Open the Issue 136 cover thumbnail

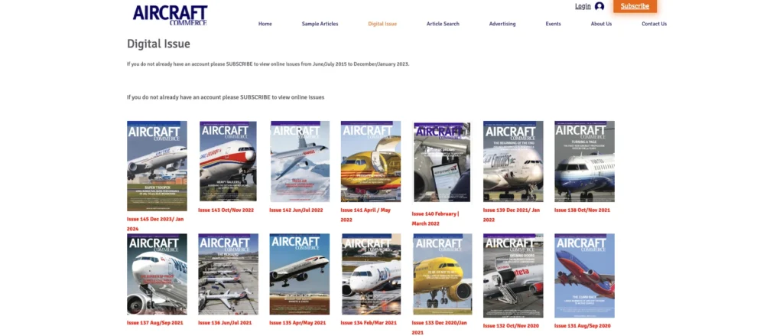(228, 274)
